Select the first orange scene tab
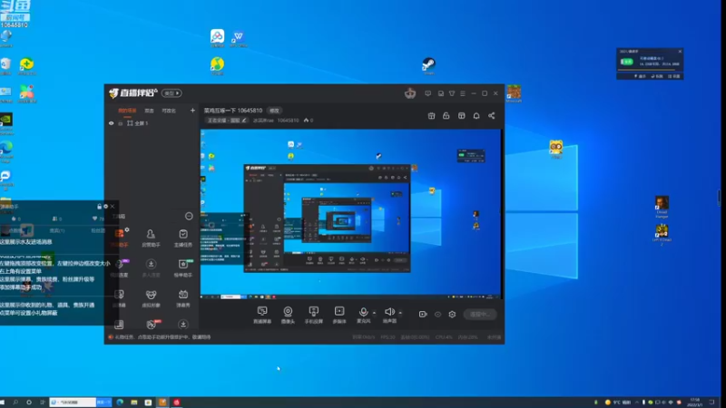The height and width of the screenshot is (408, 726). pos(127,111)
